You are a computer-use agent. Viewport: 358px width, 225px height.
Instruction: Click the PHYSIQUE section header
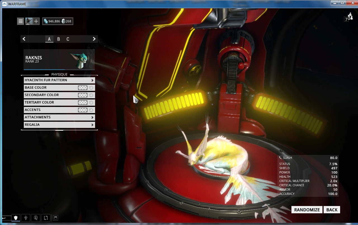[x=59, y=75]
